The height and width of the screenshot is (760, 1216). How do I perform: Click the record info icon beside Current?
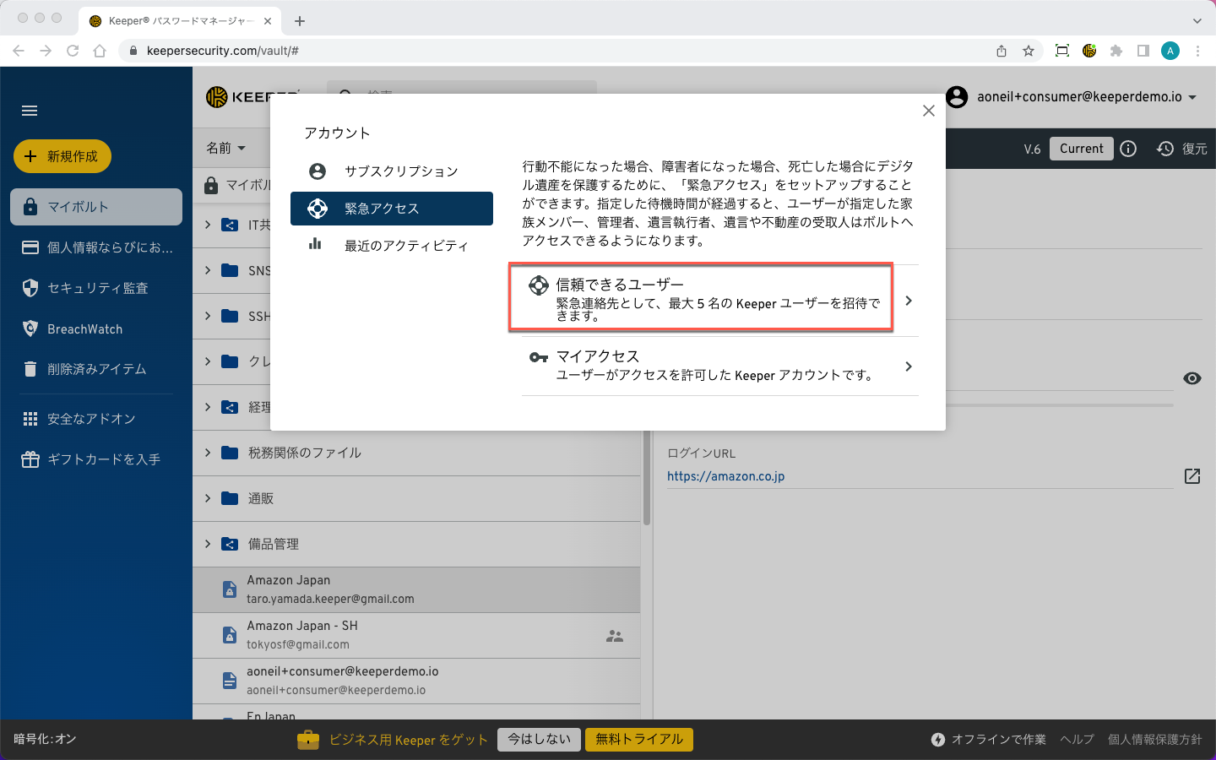pyautogui.click(x=1128, y=149)
